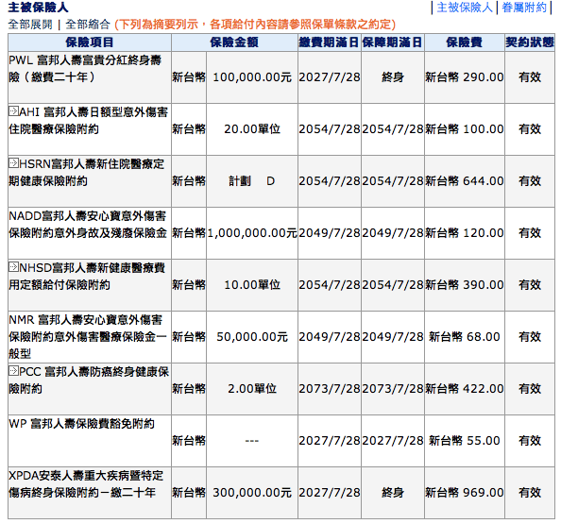Screen dimensions: 561x524
Task: Click premium 新台幣 68.00
Action: 465,336
